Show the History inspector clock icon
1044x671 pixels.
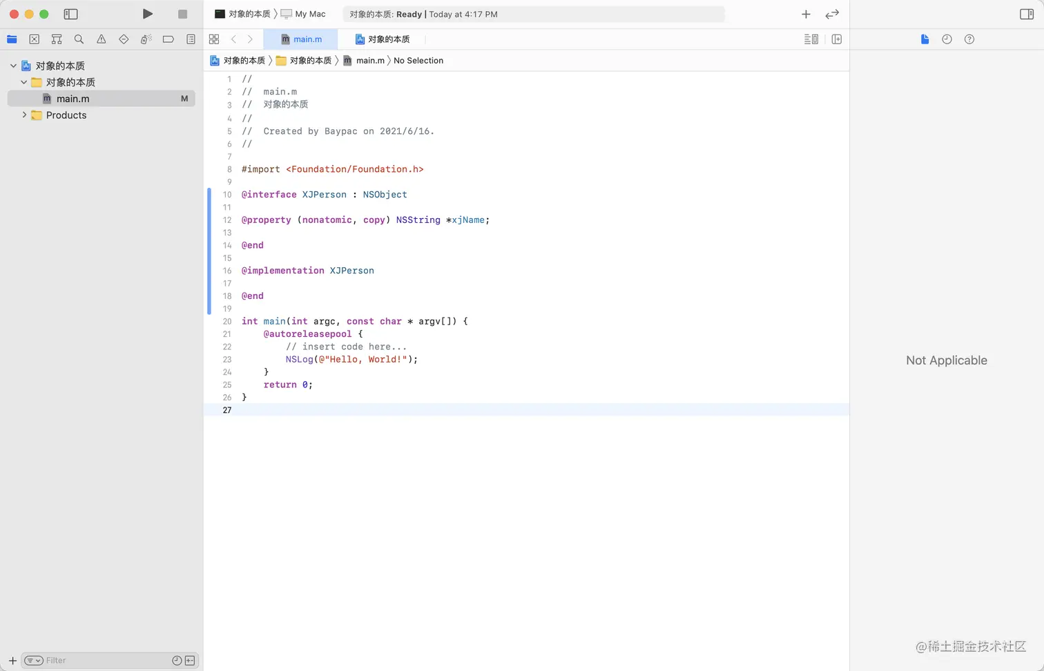947,39
